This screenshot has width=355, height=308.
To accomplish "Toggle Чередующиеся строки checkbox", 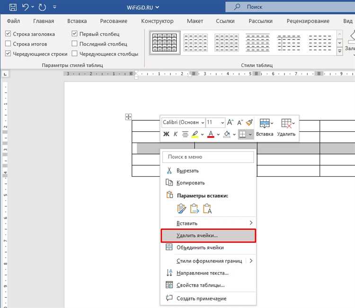I will point(8,54).
